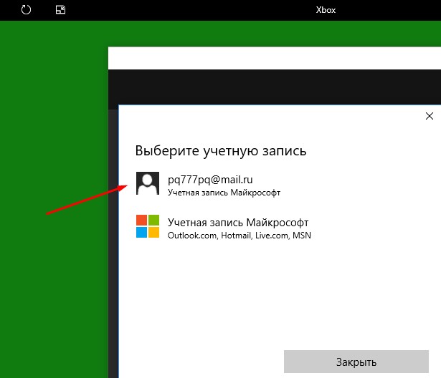Choose Учетная запись Майкрософт option heading
This screenshot has height=378, width=441.
pyautogui.click(x=238, y=223)
